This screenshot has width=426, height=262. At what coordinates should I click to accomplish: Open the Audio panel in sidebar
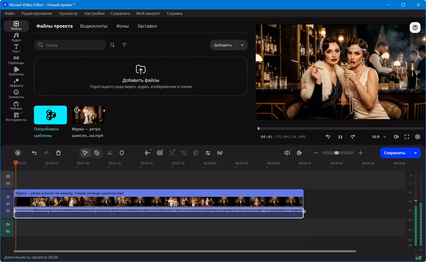pyautogui.click(x=16, y=37)
